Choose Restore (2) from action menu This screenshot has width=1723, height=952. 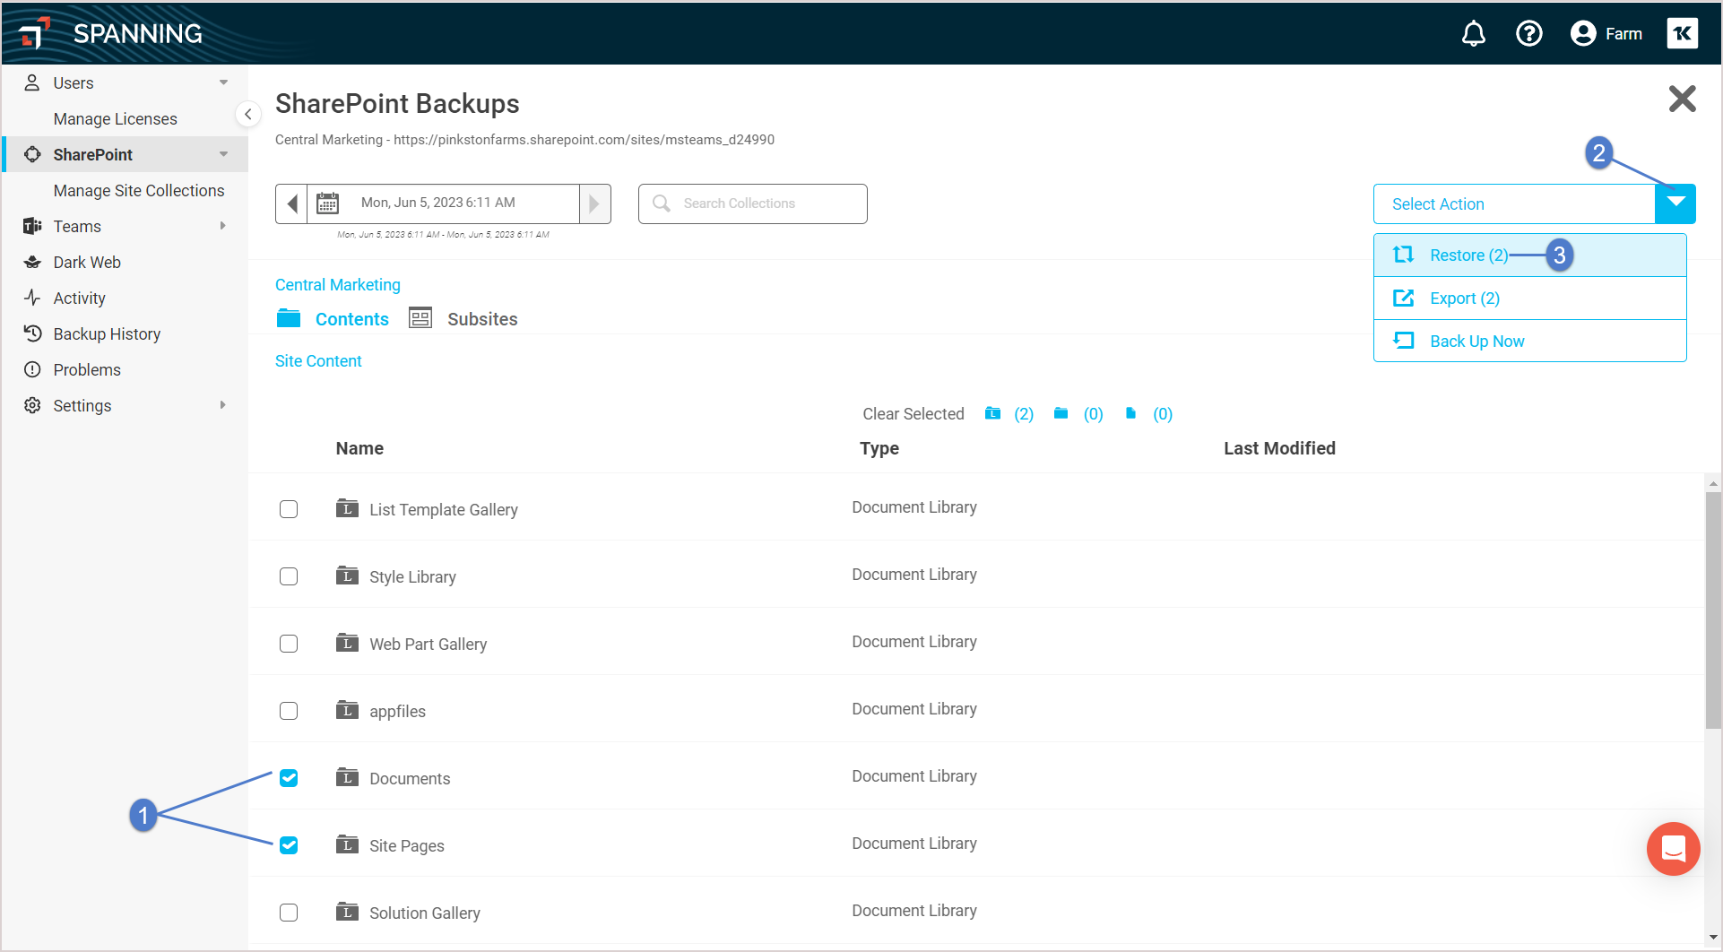[x=1530, y=255]
